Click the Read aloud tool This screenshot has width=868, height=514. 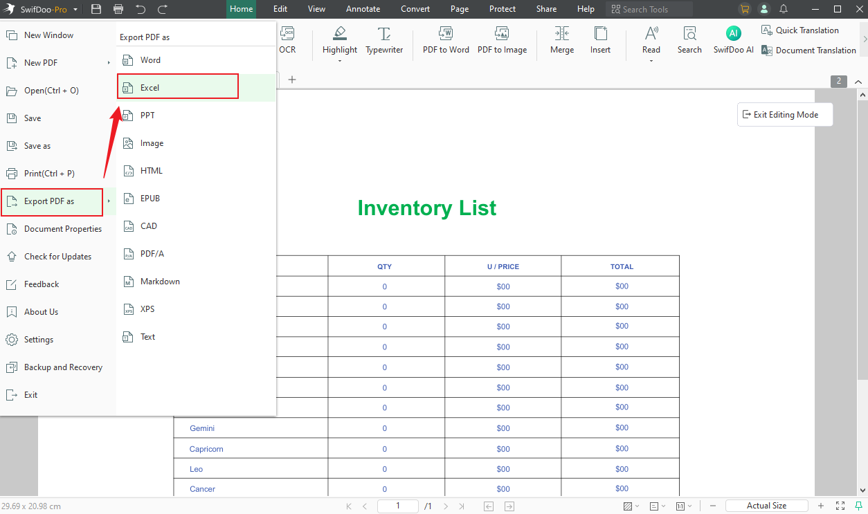point(651,41)
